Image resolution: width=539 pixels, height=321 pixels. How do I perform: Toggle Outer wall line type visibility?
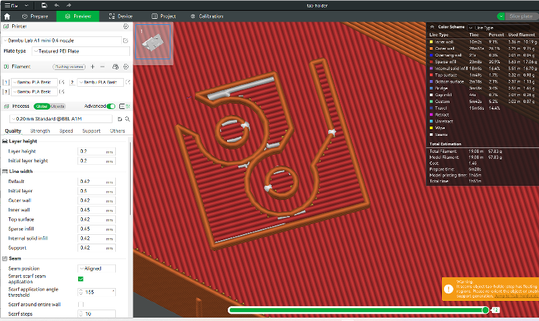[431, 48]
